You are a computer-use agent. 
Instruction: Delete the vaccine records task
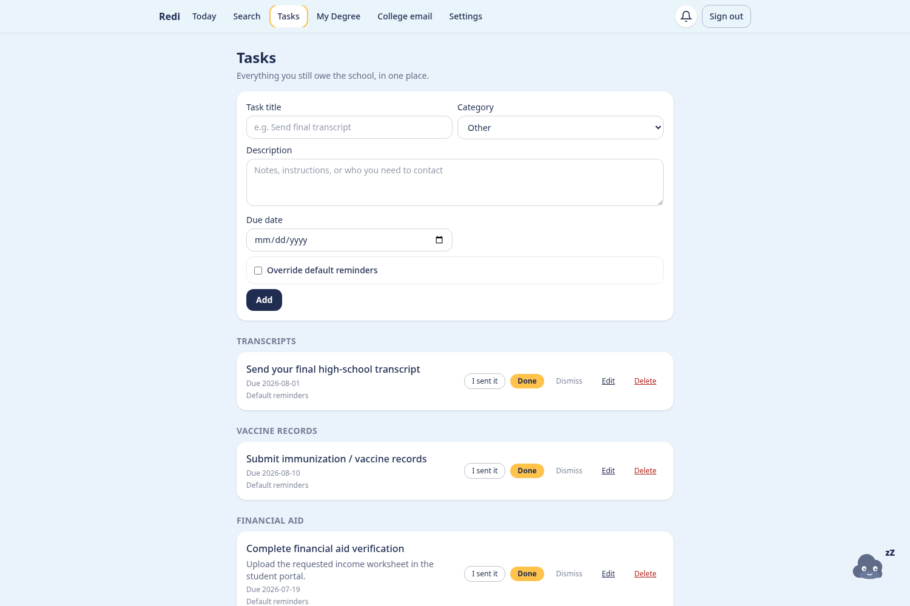pyautogui.click(x=645, y=471)
